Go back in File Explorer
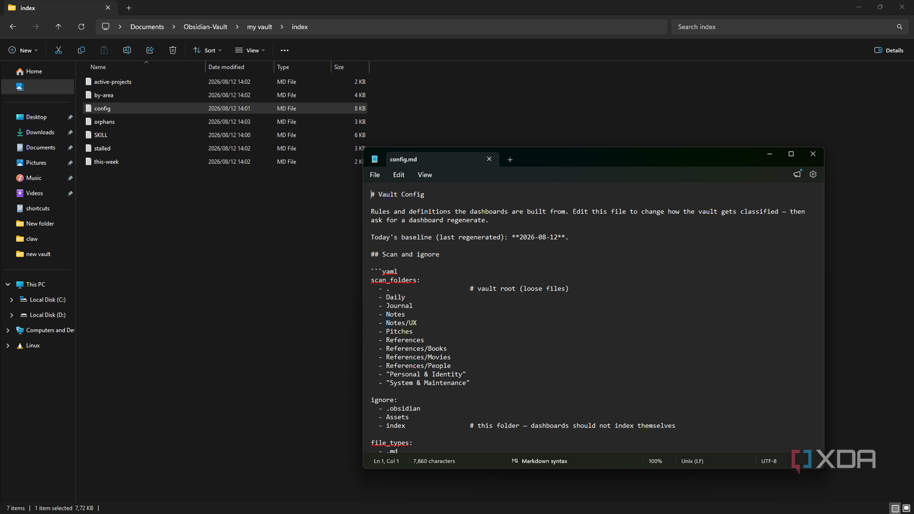914x514 pixels. 13,27
